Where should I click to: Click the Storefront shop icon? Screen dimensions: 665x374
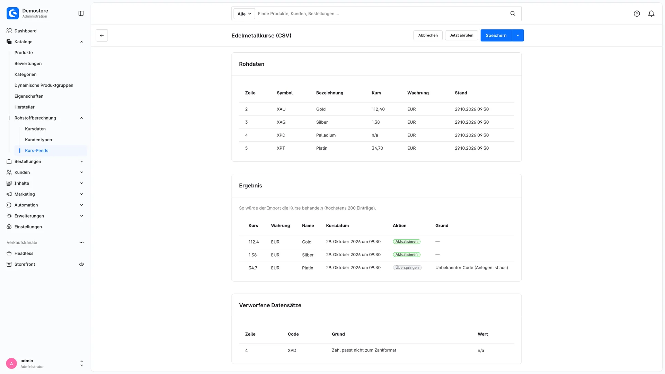tap(9, 265)
